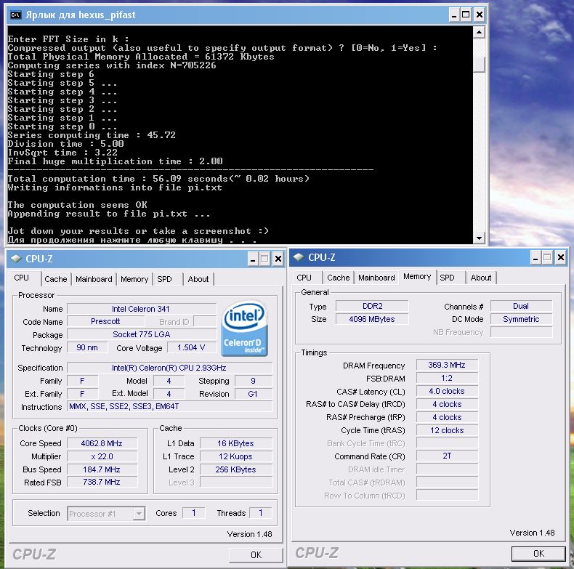Screen dimensions: 574x569
Task: Open Mainboard tab in left CPU-Z window
Action: coord(94,279)
